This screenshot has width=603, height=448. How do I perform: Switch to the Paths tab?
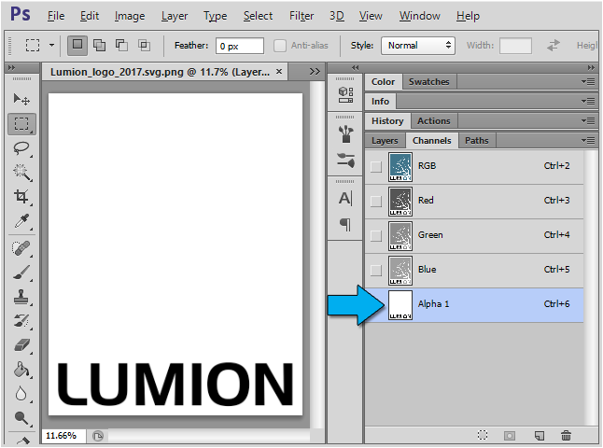[x=476, y=141]
